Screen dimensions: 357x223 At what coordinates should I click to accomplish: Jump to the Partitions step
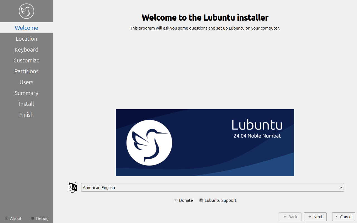pos(26,71)
